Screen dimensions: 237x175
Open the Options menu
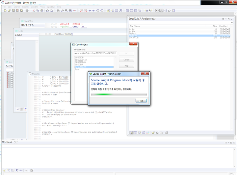35,7
